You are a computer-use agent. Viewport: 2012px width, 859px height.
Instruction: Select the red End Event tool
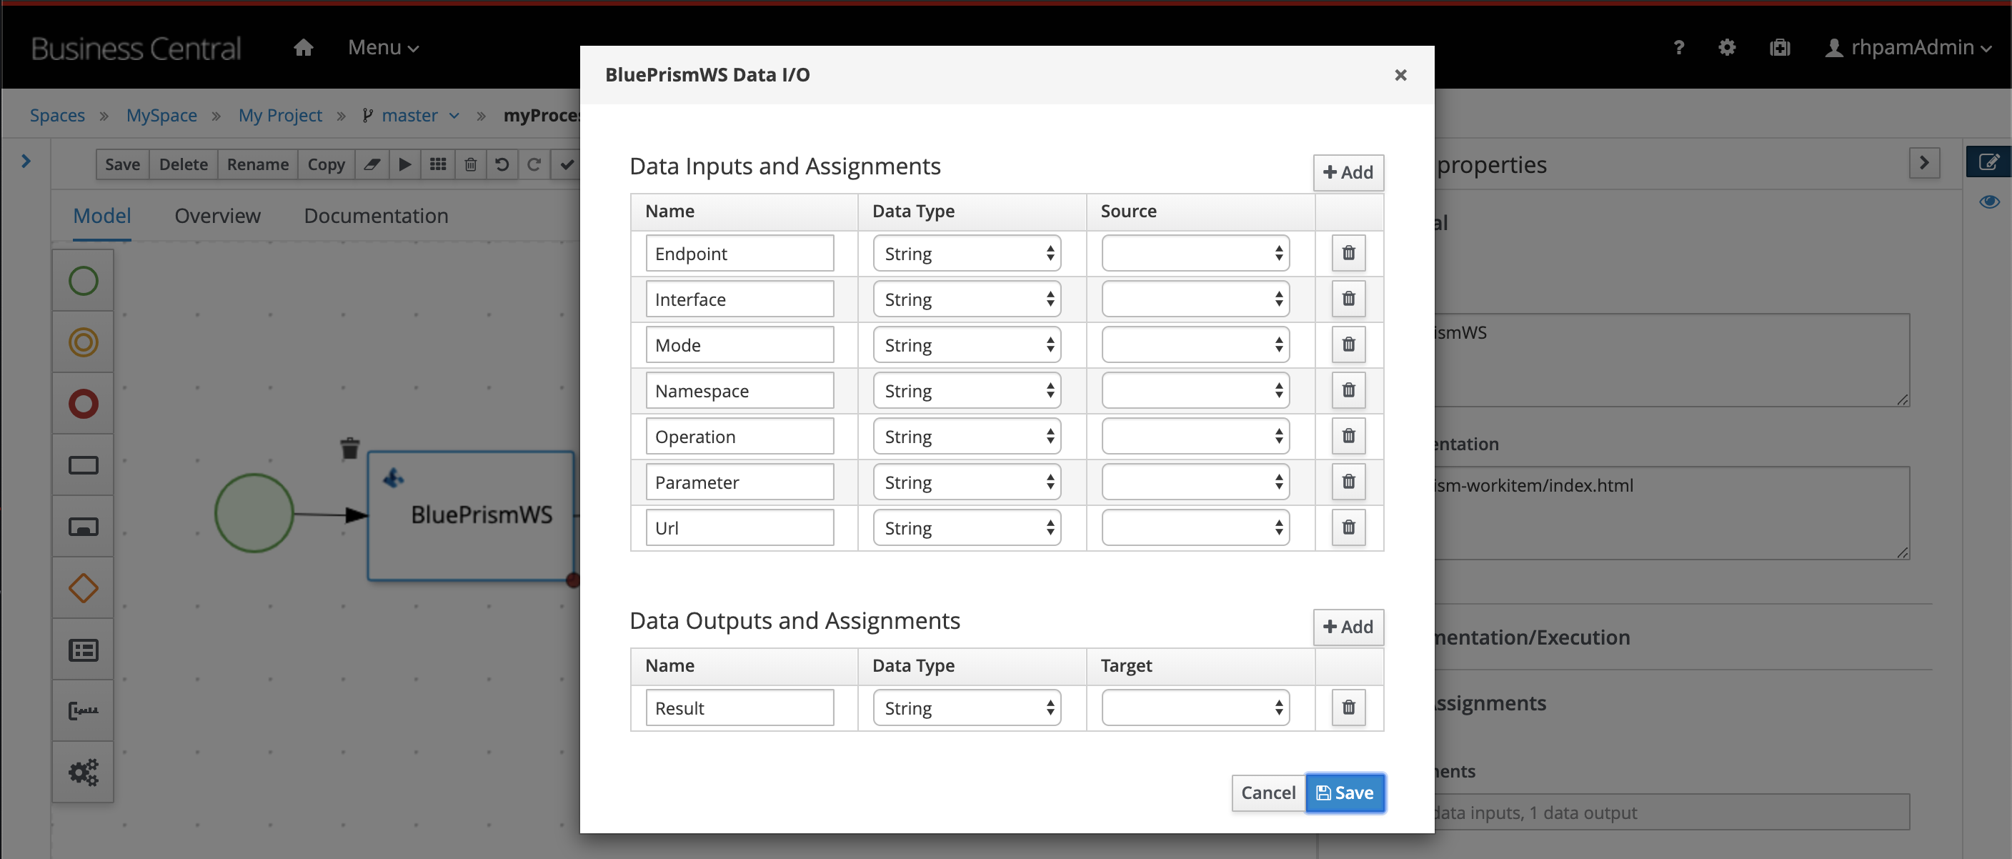tap(83, 403)
